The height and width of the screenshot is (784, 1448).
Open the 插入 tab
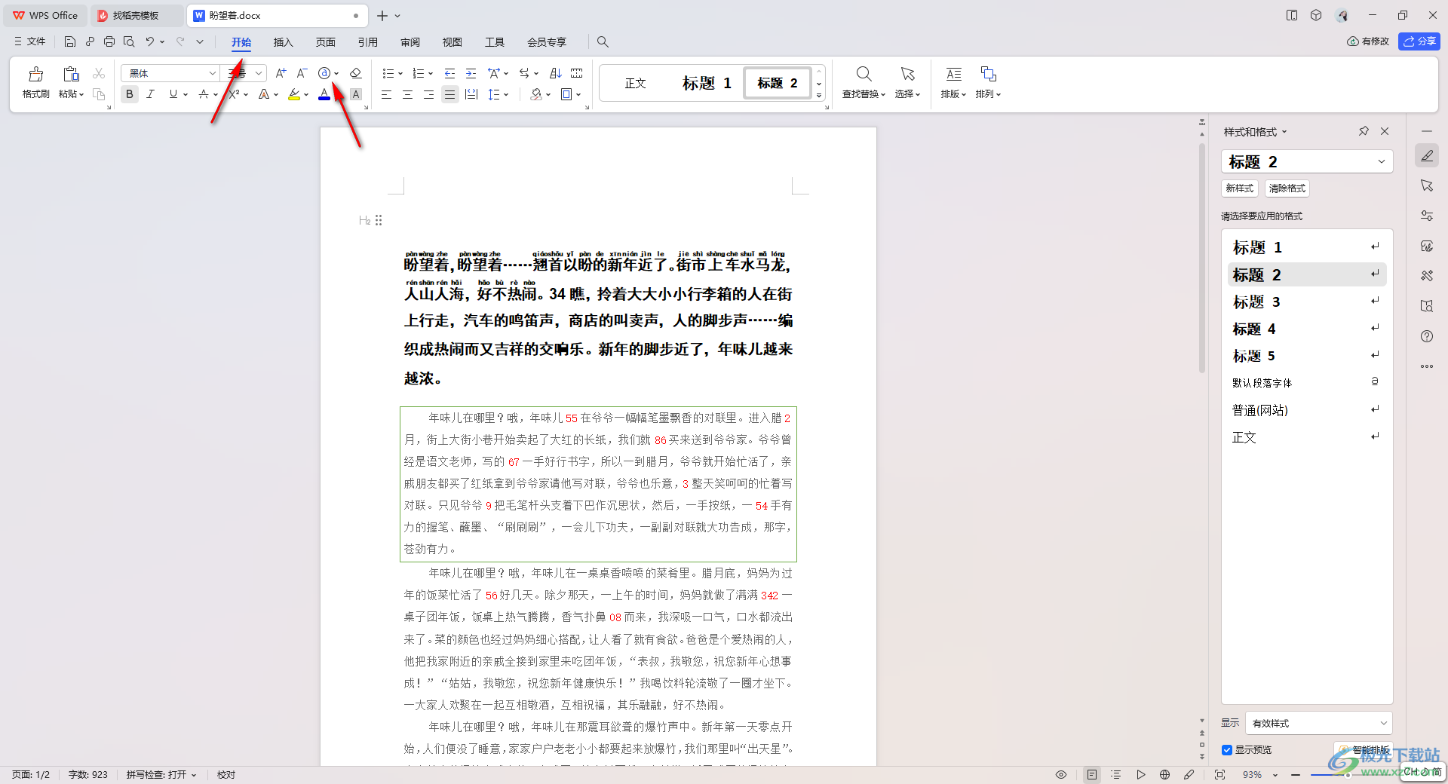pyautogui.click(x=283, y=42)
